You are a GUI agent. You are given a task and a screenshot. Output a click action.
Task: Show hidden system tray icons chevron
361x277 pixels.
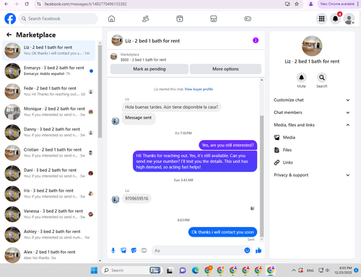294,271
